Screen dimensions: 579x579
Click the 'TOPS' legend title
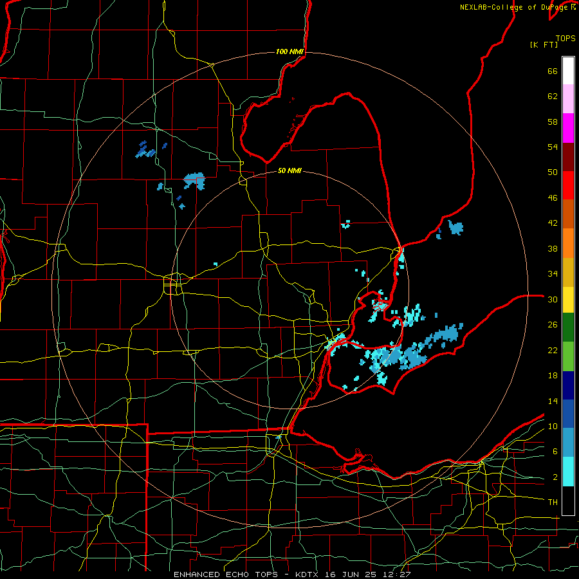click(x=565, y=38)
